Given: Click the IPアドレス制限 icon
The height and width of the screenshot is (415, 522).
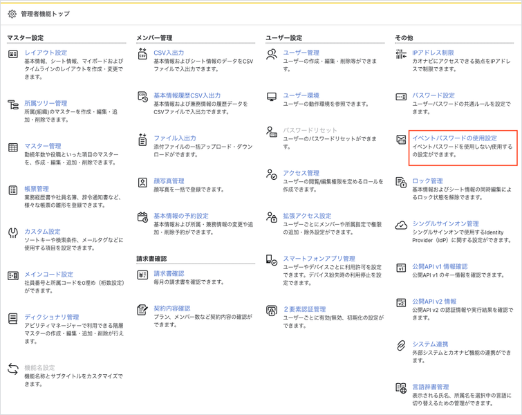Looking at the screenshot, I should point(401,54).
